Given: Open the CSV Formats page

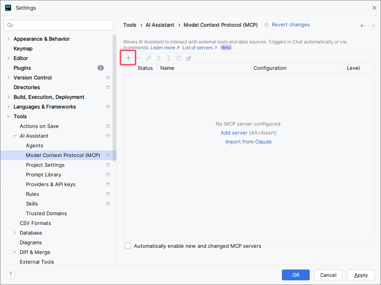Looking at the screenshot, I should tap(36, 223).
